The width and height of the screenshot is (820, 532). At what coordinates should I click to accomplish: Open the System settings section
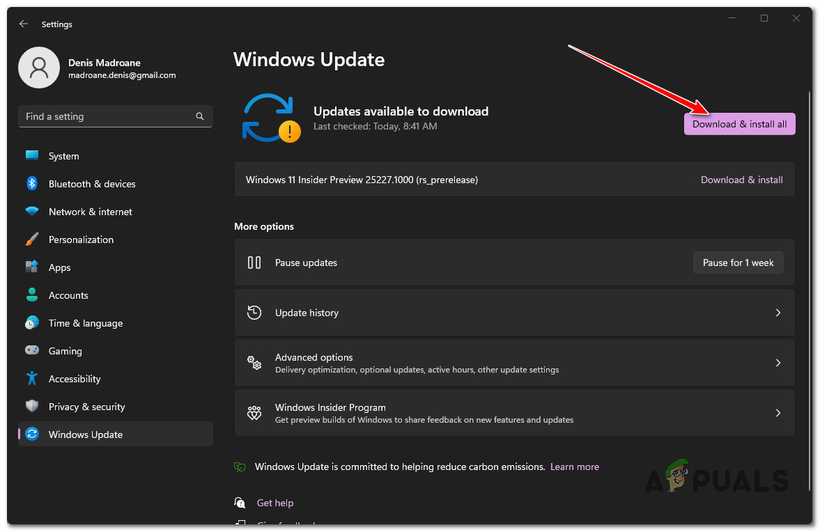pyautogui.click(x=63, y=155)
